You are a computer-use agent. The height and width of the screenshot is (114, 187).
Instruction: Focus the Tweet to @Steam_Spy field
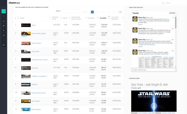pos(154,70)
